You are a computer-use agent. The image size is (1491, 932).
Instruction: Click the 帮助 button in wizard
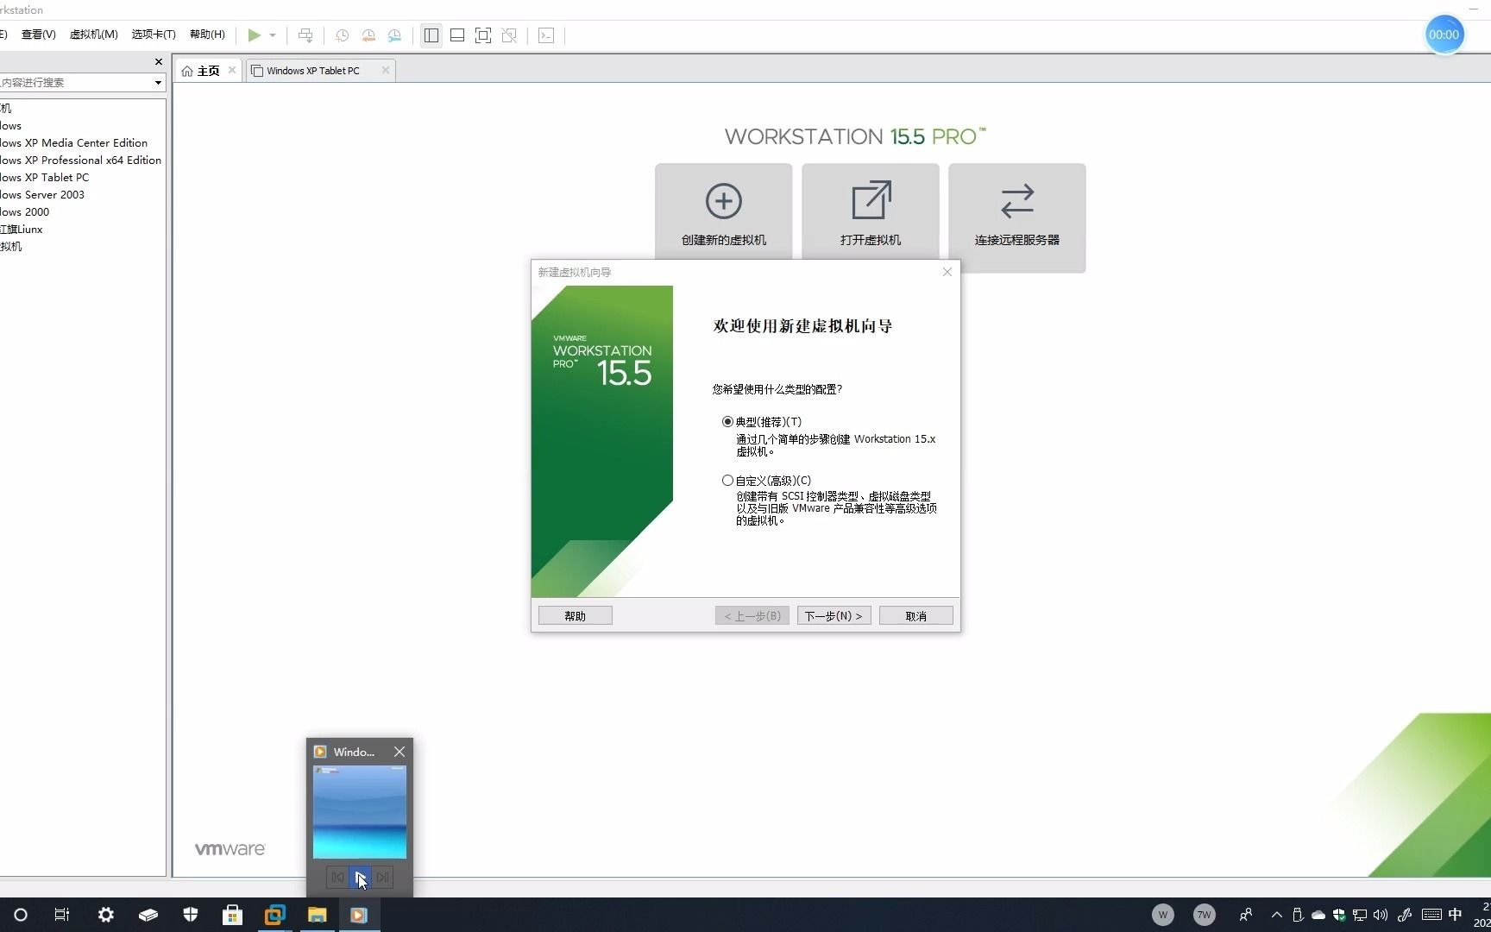(x=575, y=616)
